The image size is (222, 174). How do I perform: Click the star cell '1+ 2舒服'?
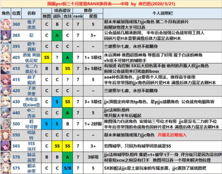pyautogui.click(x=93, y=124)
